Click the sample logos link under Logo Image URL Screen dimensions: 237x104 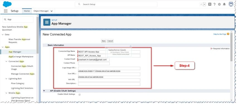[108, 71]
